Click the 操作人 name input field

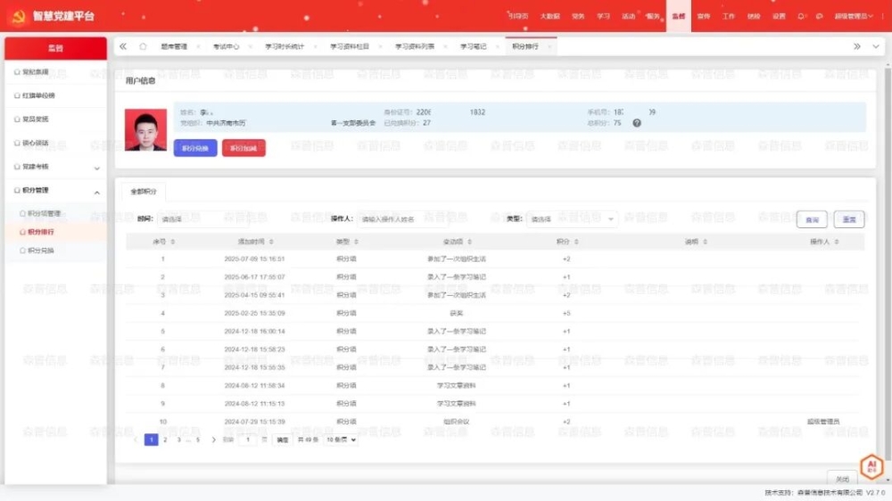point(401,218)
